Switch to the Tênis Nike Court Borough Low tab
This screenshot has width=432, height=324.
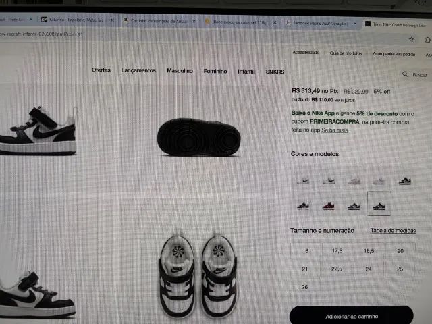click(398, 24)
